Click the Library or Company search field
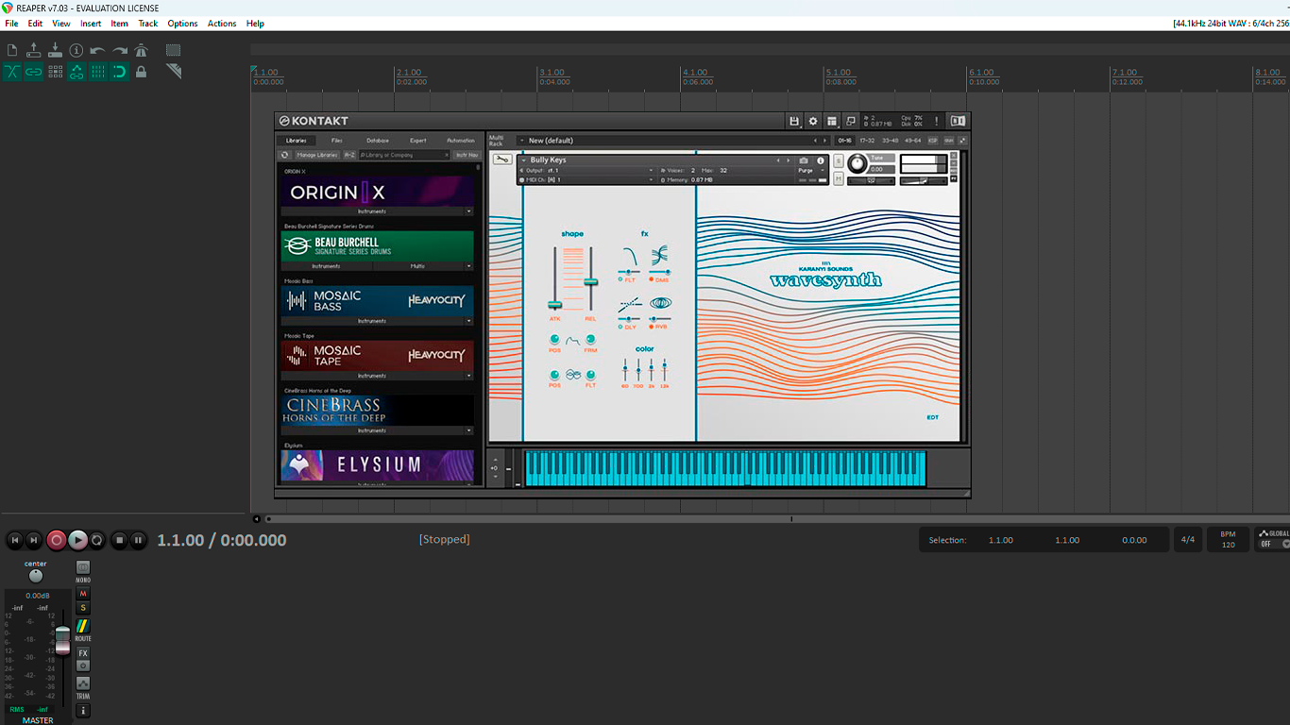 pos(404,155)
